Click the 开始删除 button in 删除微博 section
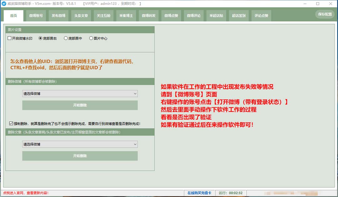Viewport: 338px width, 197px height. pos(80,105)
